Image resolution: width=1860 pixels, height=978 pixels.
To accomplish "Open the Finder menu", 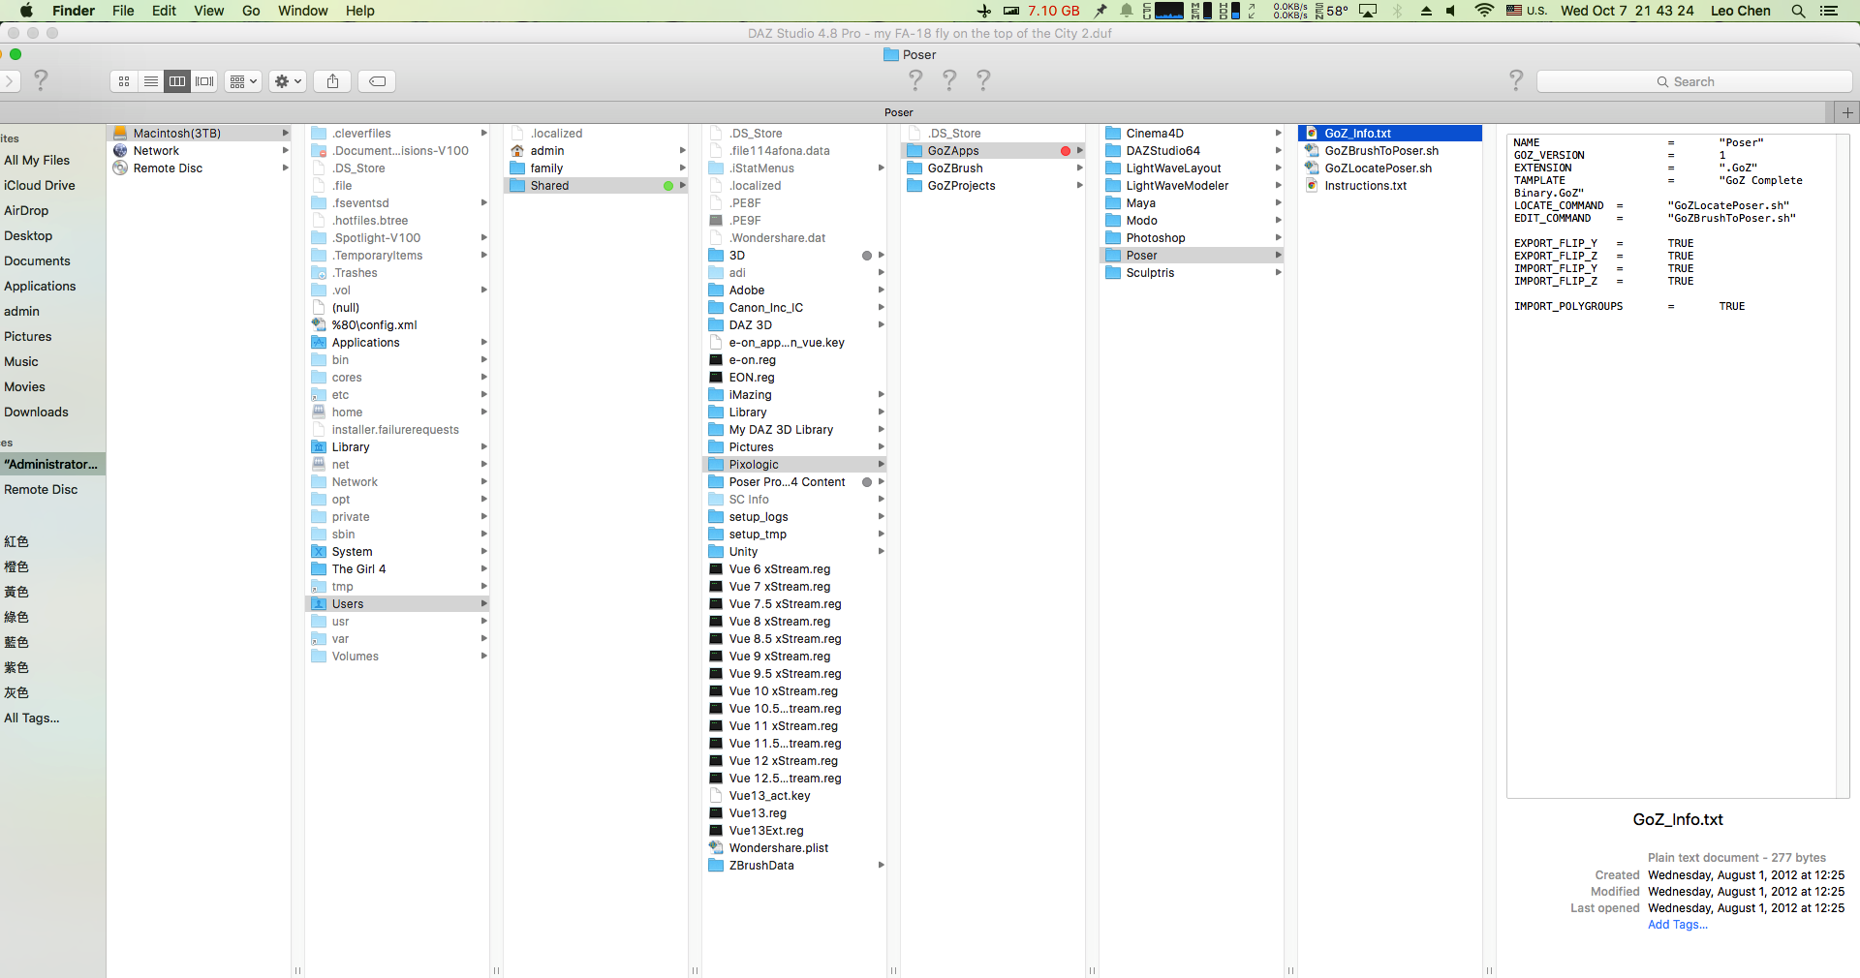I will pyautogui.click(x=74, y=11).
